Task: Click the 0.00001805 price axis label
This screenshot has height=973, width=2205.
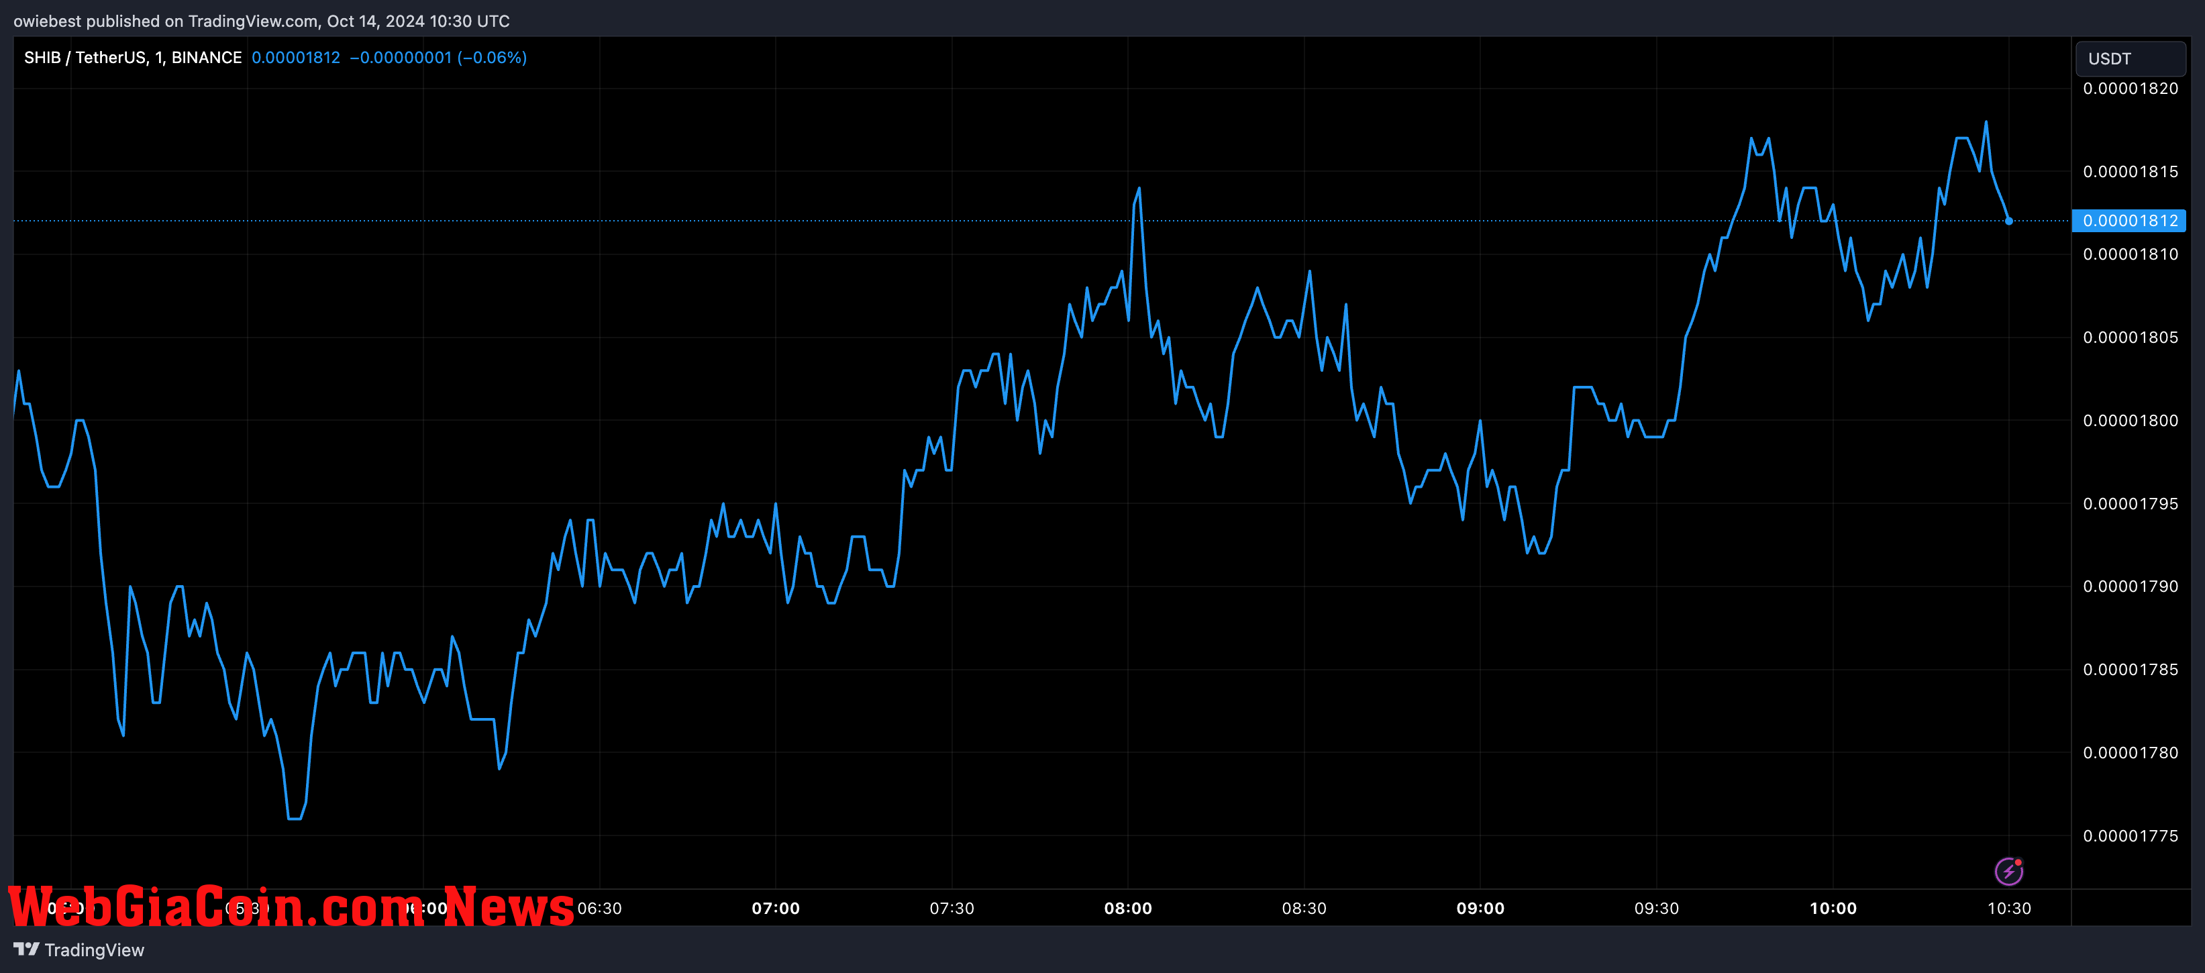Action: (2130, 337)
